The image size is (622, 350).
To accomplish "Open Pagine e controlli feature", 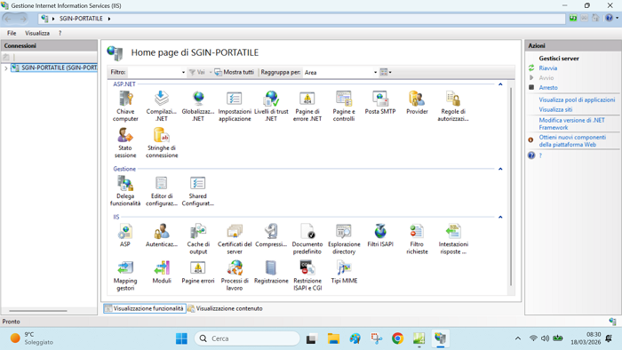I will (344, 106).
